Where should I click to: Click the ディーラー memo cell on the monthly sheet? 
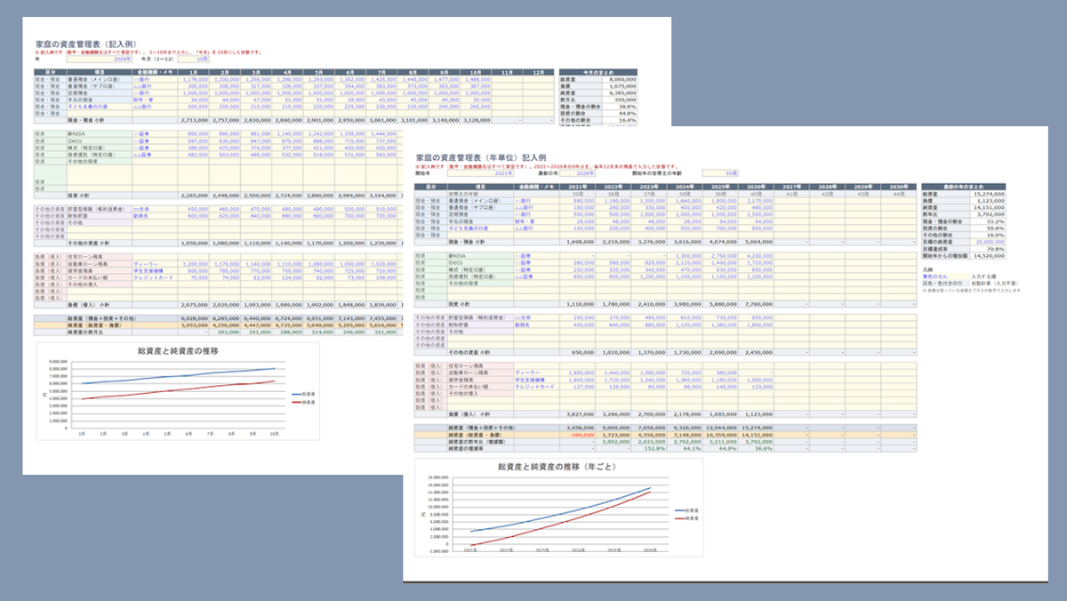tap(154, 264)
